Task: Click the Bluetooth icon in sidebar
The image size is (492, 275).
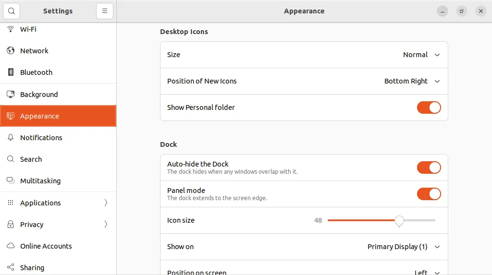Action: tap(11, 72)
